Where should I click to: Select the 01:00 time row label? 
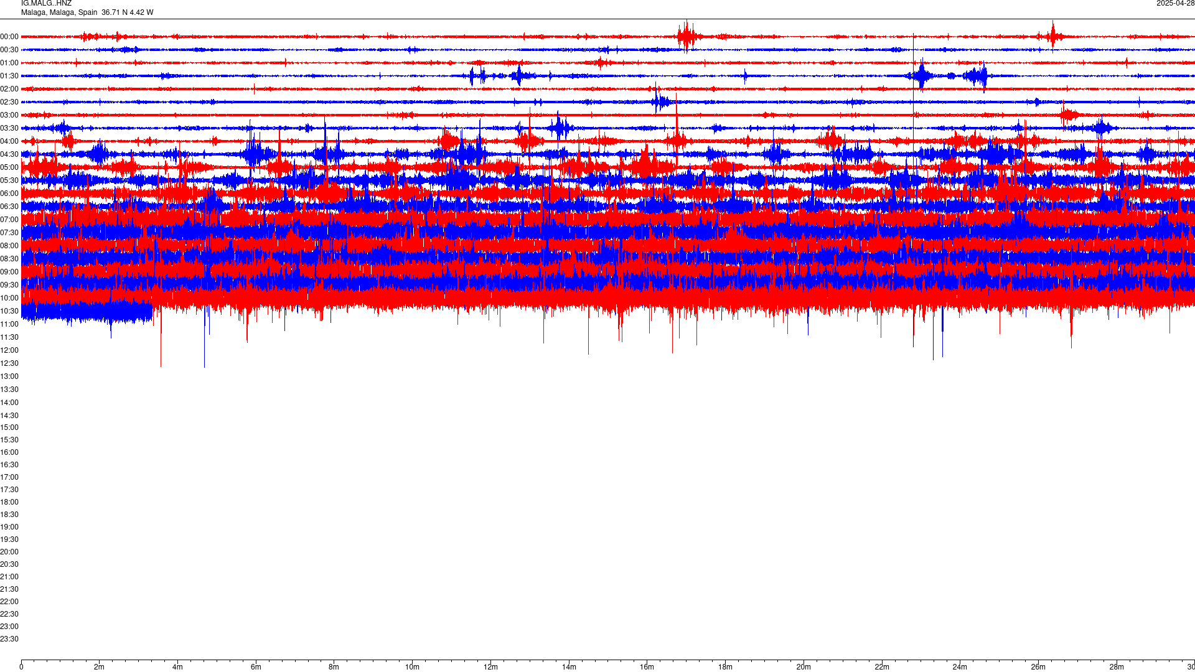(9, 63)
